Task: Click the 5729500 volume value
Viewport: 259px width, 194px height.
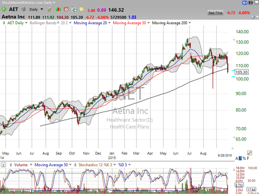Action: (x=118, y=17)
